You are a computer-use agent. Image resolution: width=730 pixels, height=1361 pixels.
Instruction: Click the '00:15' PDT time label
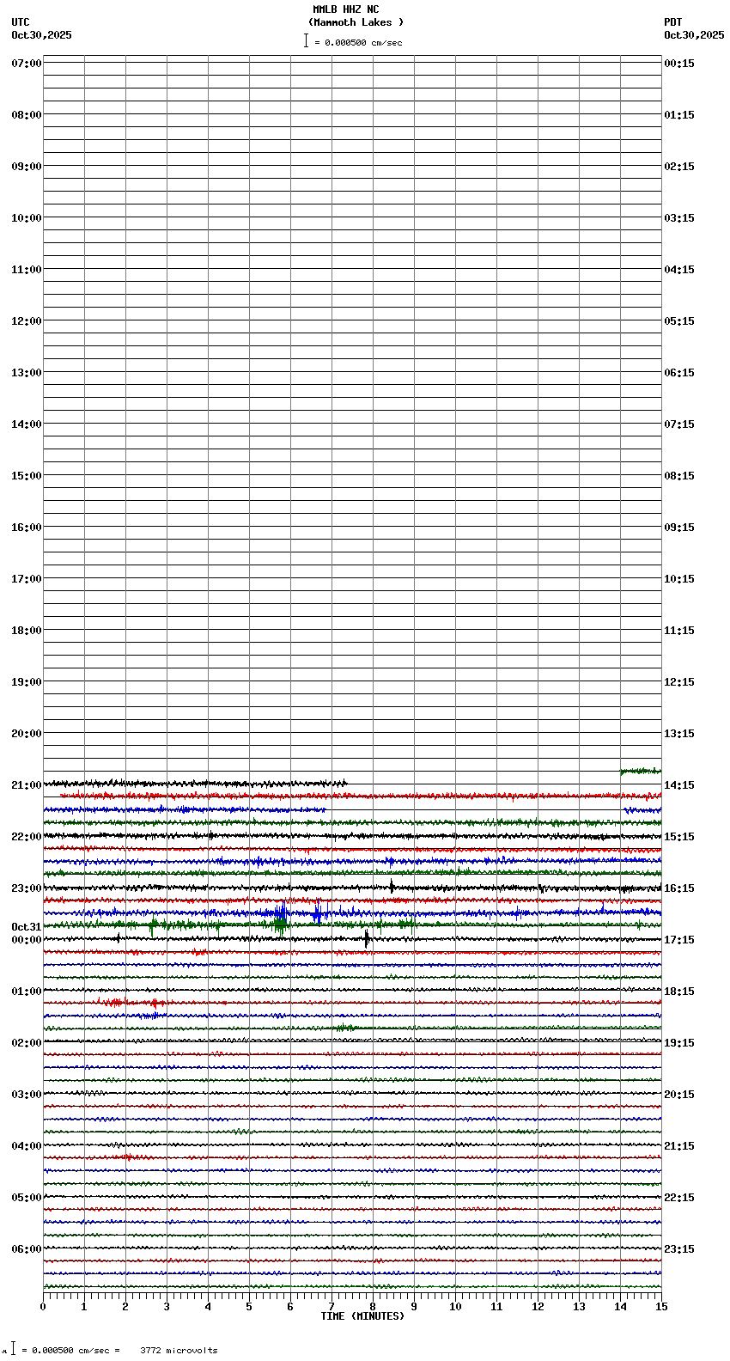click(x=679, y=64)
